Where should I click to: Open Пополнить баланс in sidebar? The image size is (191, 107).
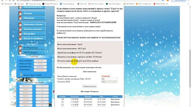pyautogui.click(x=32, y=24)
